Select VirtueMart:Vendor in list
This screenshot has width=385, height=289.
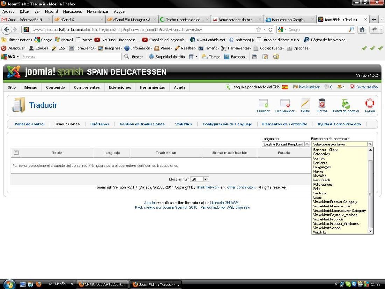coord(327,228)
